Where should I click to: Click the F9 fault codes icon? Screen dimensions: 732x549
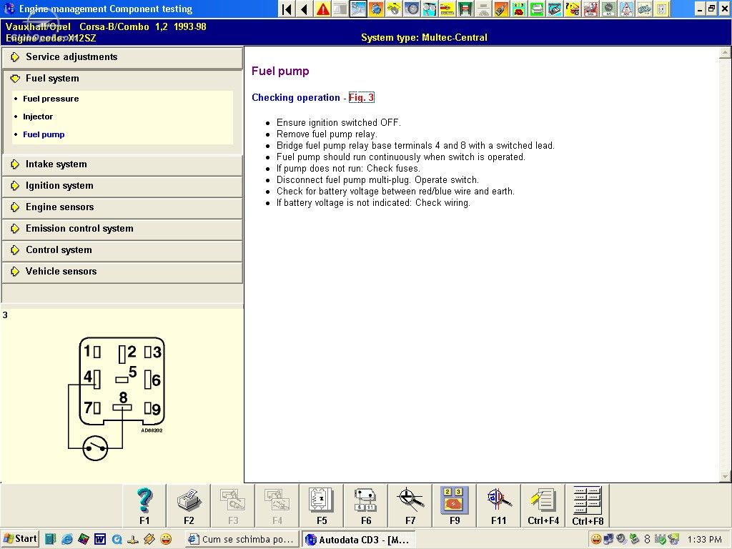454,505
